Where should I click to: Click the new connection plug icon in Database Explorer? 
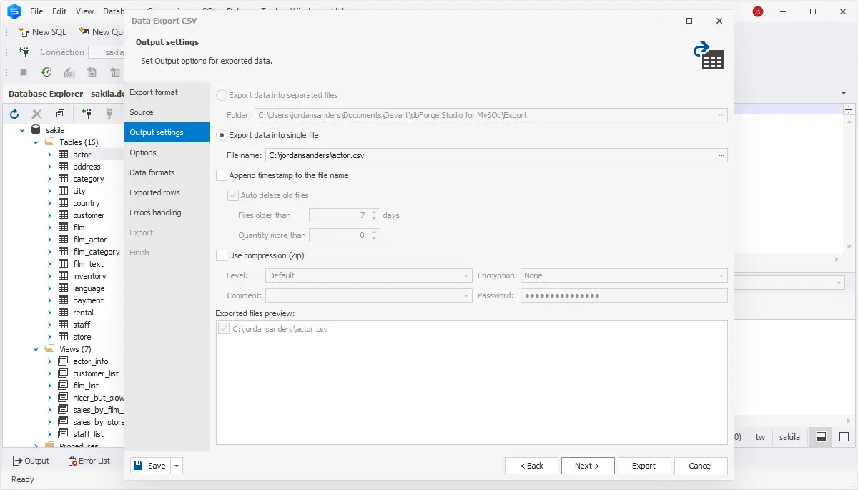(x=87, y=114)
